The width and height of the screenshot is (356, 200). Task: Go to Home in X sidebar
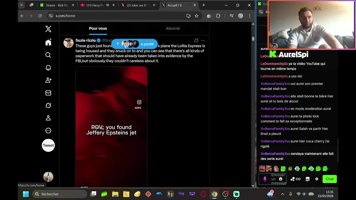[x=48, y=42]
